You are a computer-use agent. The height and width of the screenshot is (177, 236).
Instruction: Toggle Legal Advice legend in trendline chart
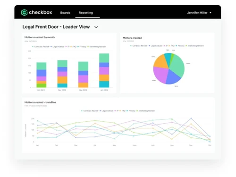tap(107, 111)
